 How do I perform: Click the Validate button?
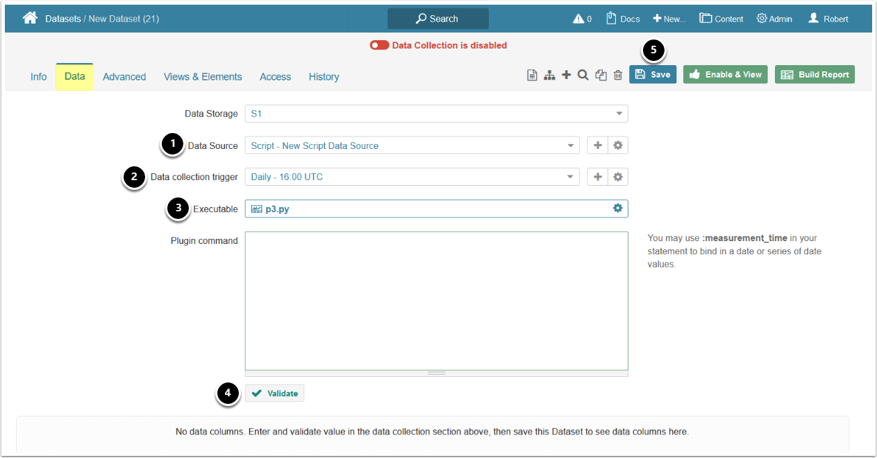[x=274, y=393]
